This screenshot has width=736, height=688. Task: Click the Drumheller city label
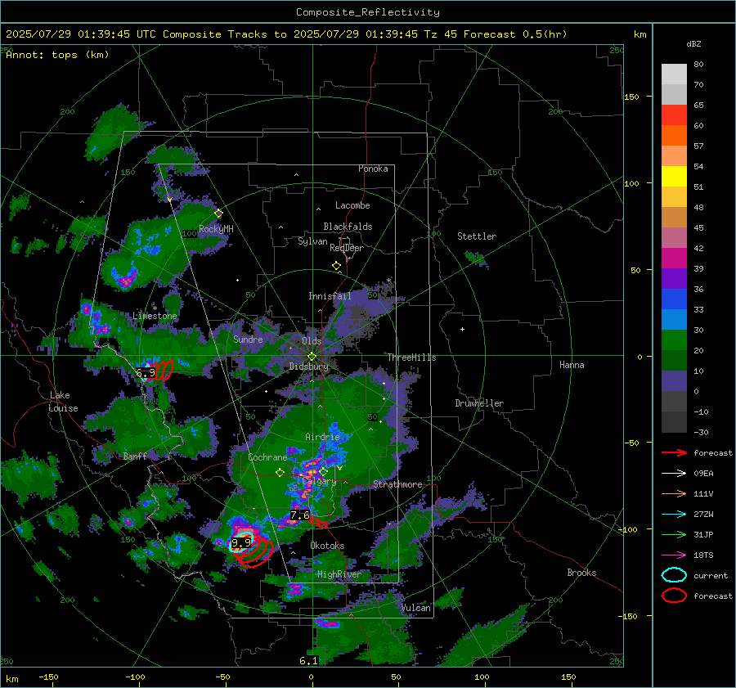[479, 403]
